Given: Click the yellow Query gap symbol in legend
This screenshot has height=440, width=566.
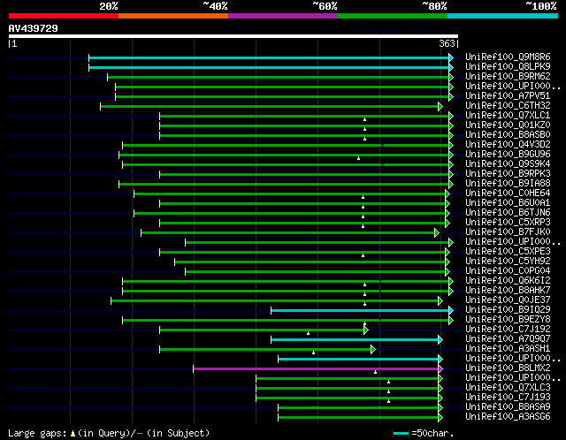Looking at the screenshot, I should pyautogui.click(x=73, y=433).
